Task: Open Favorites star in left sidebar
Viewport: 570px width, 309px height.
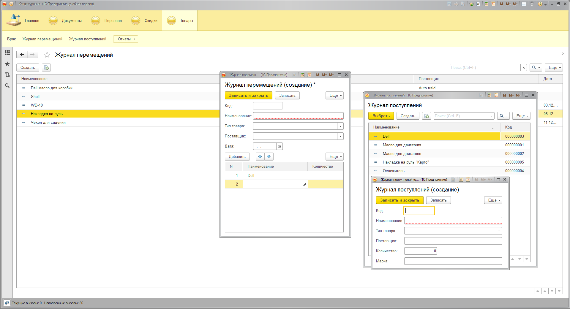Action: pos(7,64)
